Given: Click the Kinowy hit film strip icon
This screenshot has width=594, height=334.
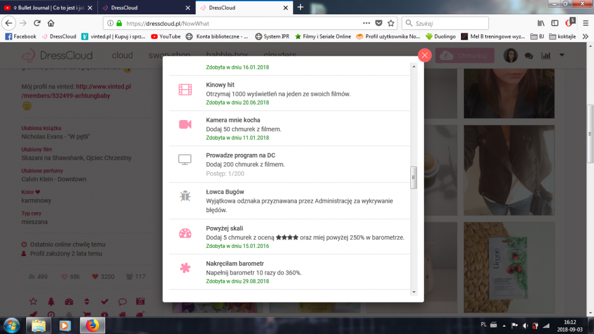Looking at the screenshot, I should [185, 90].
